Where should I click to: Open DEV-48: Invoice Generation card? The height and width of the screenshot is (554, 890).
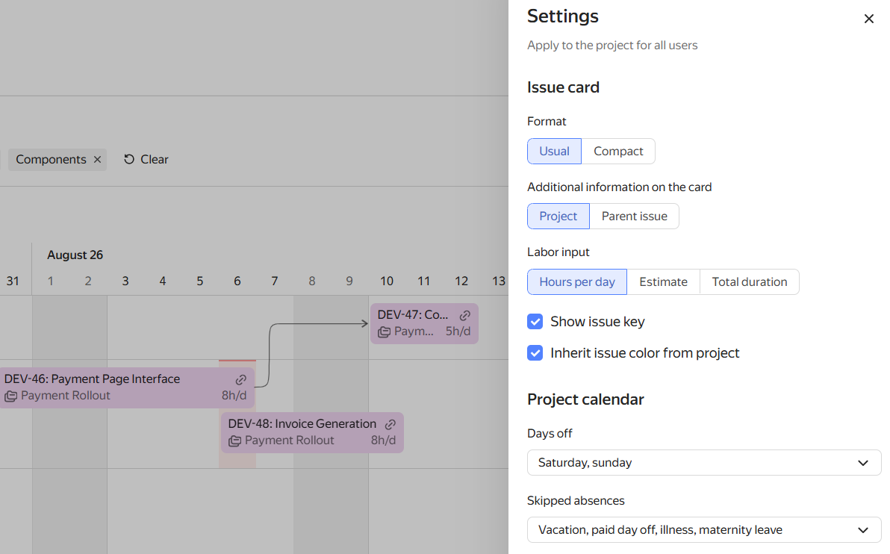click(x=312, y=432)
